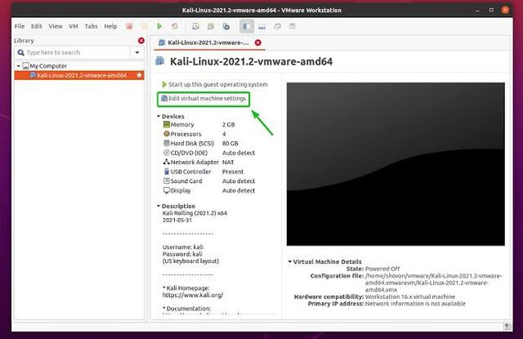Click the CD/DVD Auto detect value
Image resolution: width=523 pixels, height=339 pixels.
[239, 153]
